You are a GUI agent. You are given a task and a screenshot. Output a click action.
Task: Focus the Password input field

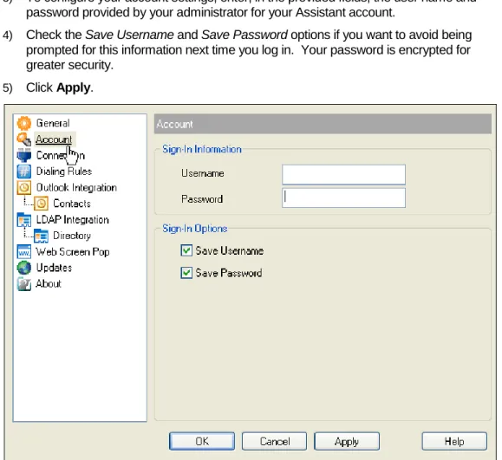tap(343, 198)
